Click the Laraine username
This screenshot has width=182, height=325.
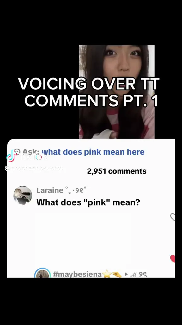50,190
